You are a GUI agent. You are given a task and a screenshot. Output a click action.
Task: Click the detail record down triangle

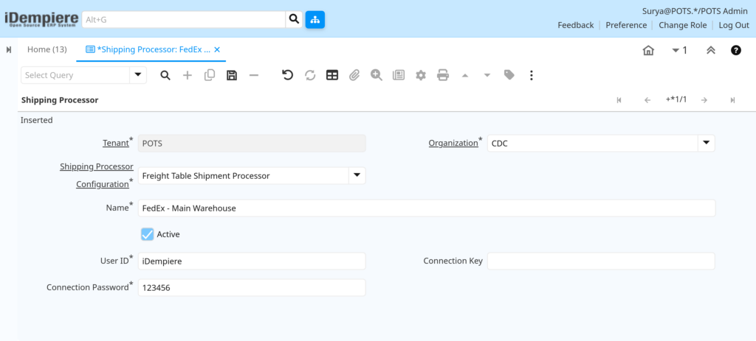[487, 75]
